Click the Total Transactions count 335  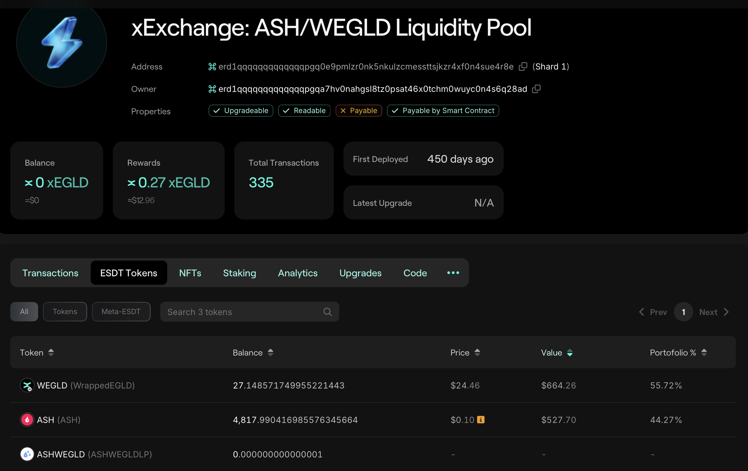(261, 183)
